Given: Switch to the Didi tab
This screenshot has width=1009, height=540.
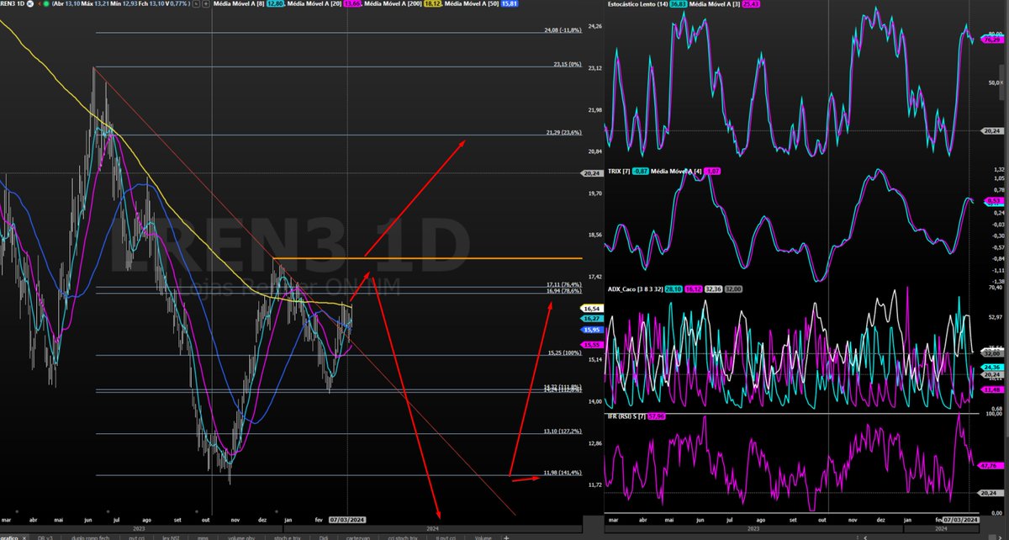Looking at the screenshot, I should (x=323, y=536).
